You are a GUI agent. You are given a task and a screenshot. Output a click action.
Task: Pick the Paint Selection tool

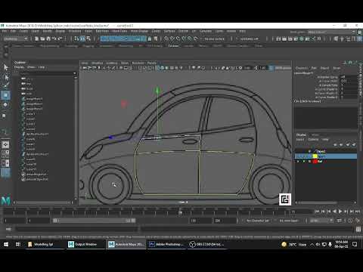(x=5, y=85)
